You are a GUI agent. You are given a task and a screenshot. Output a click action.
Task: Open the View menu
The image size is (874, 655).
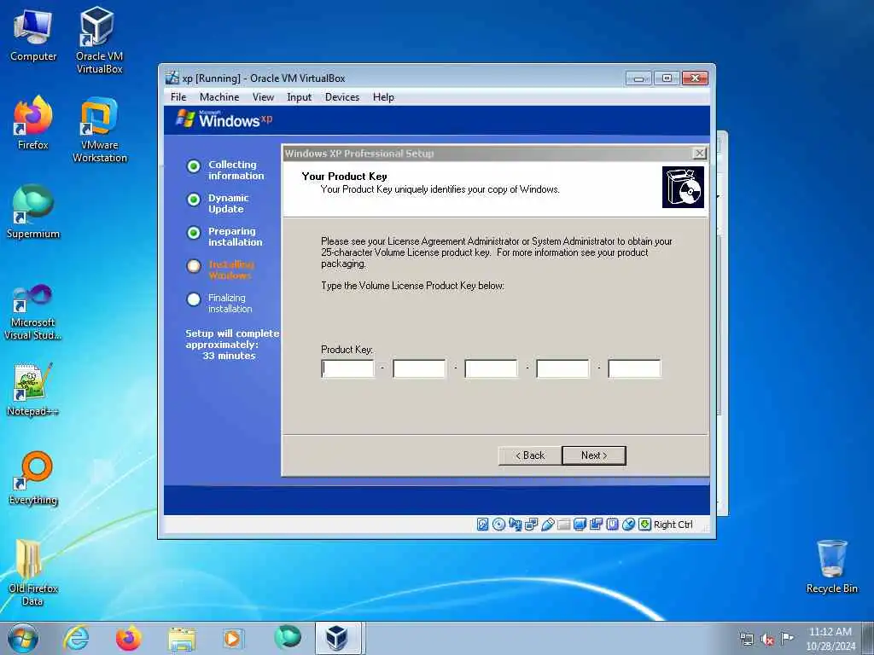(x=263, y=97)
